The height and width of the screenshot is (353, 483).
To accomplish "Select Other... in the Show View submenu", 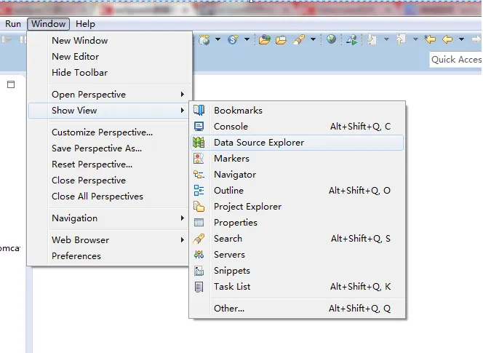I will pos(297,309).
